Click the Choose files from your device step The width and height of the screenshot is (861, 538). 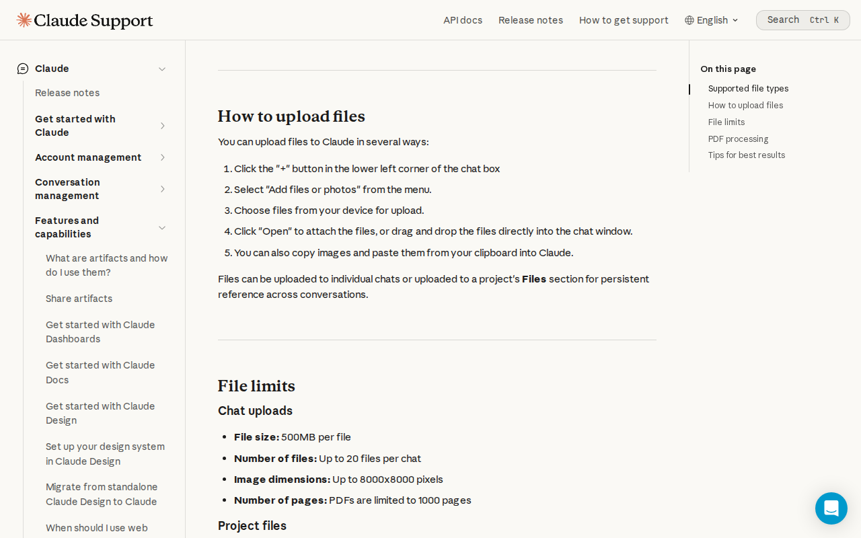pyautogui.click(x=329, y=210)
